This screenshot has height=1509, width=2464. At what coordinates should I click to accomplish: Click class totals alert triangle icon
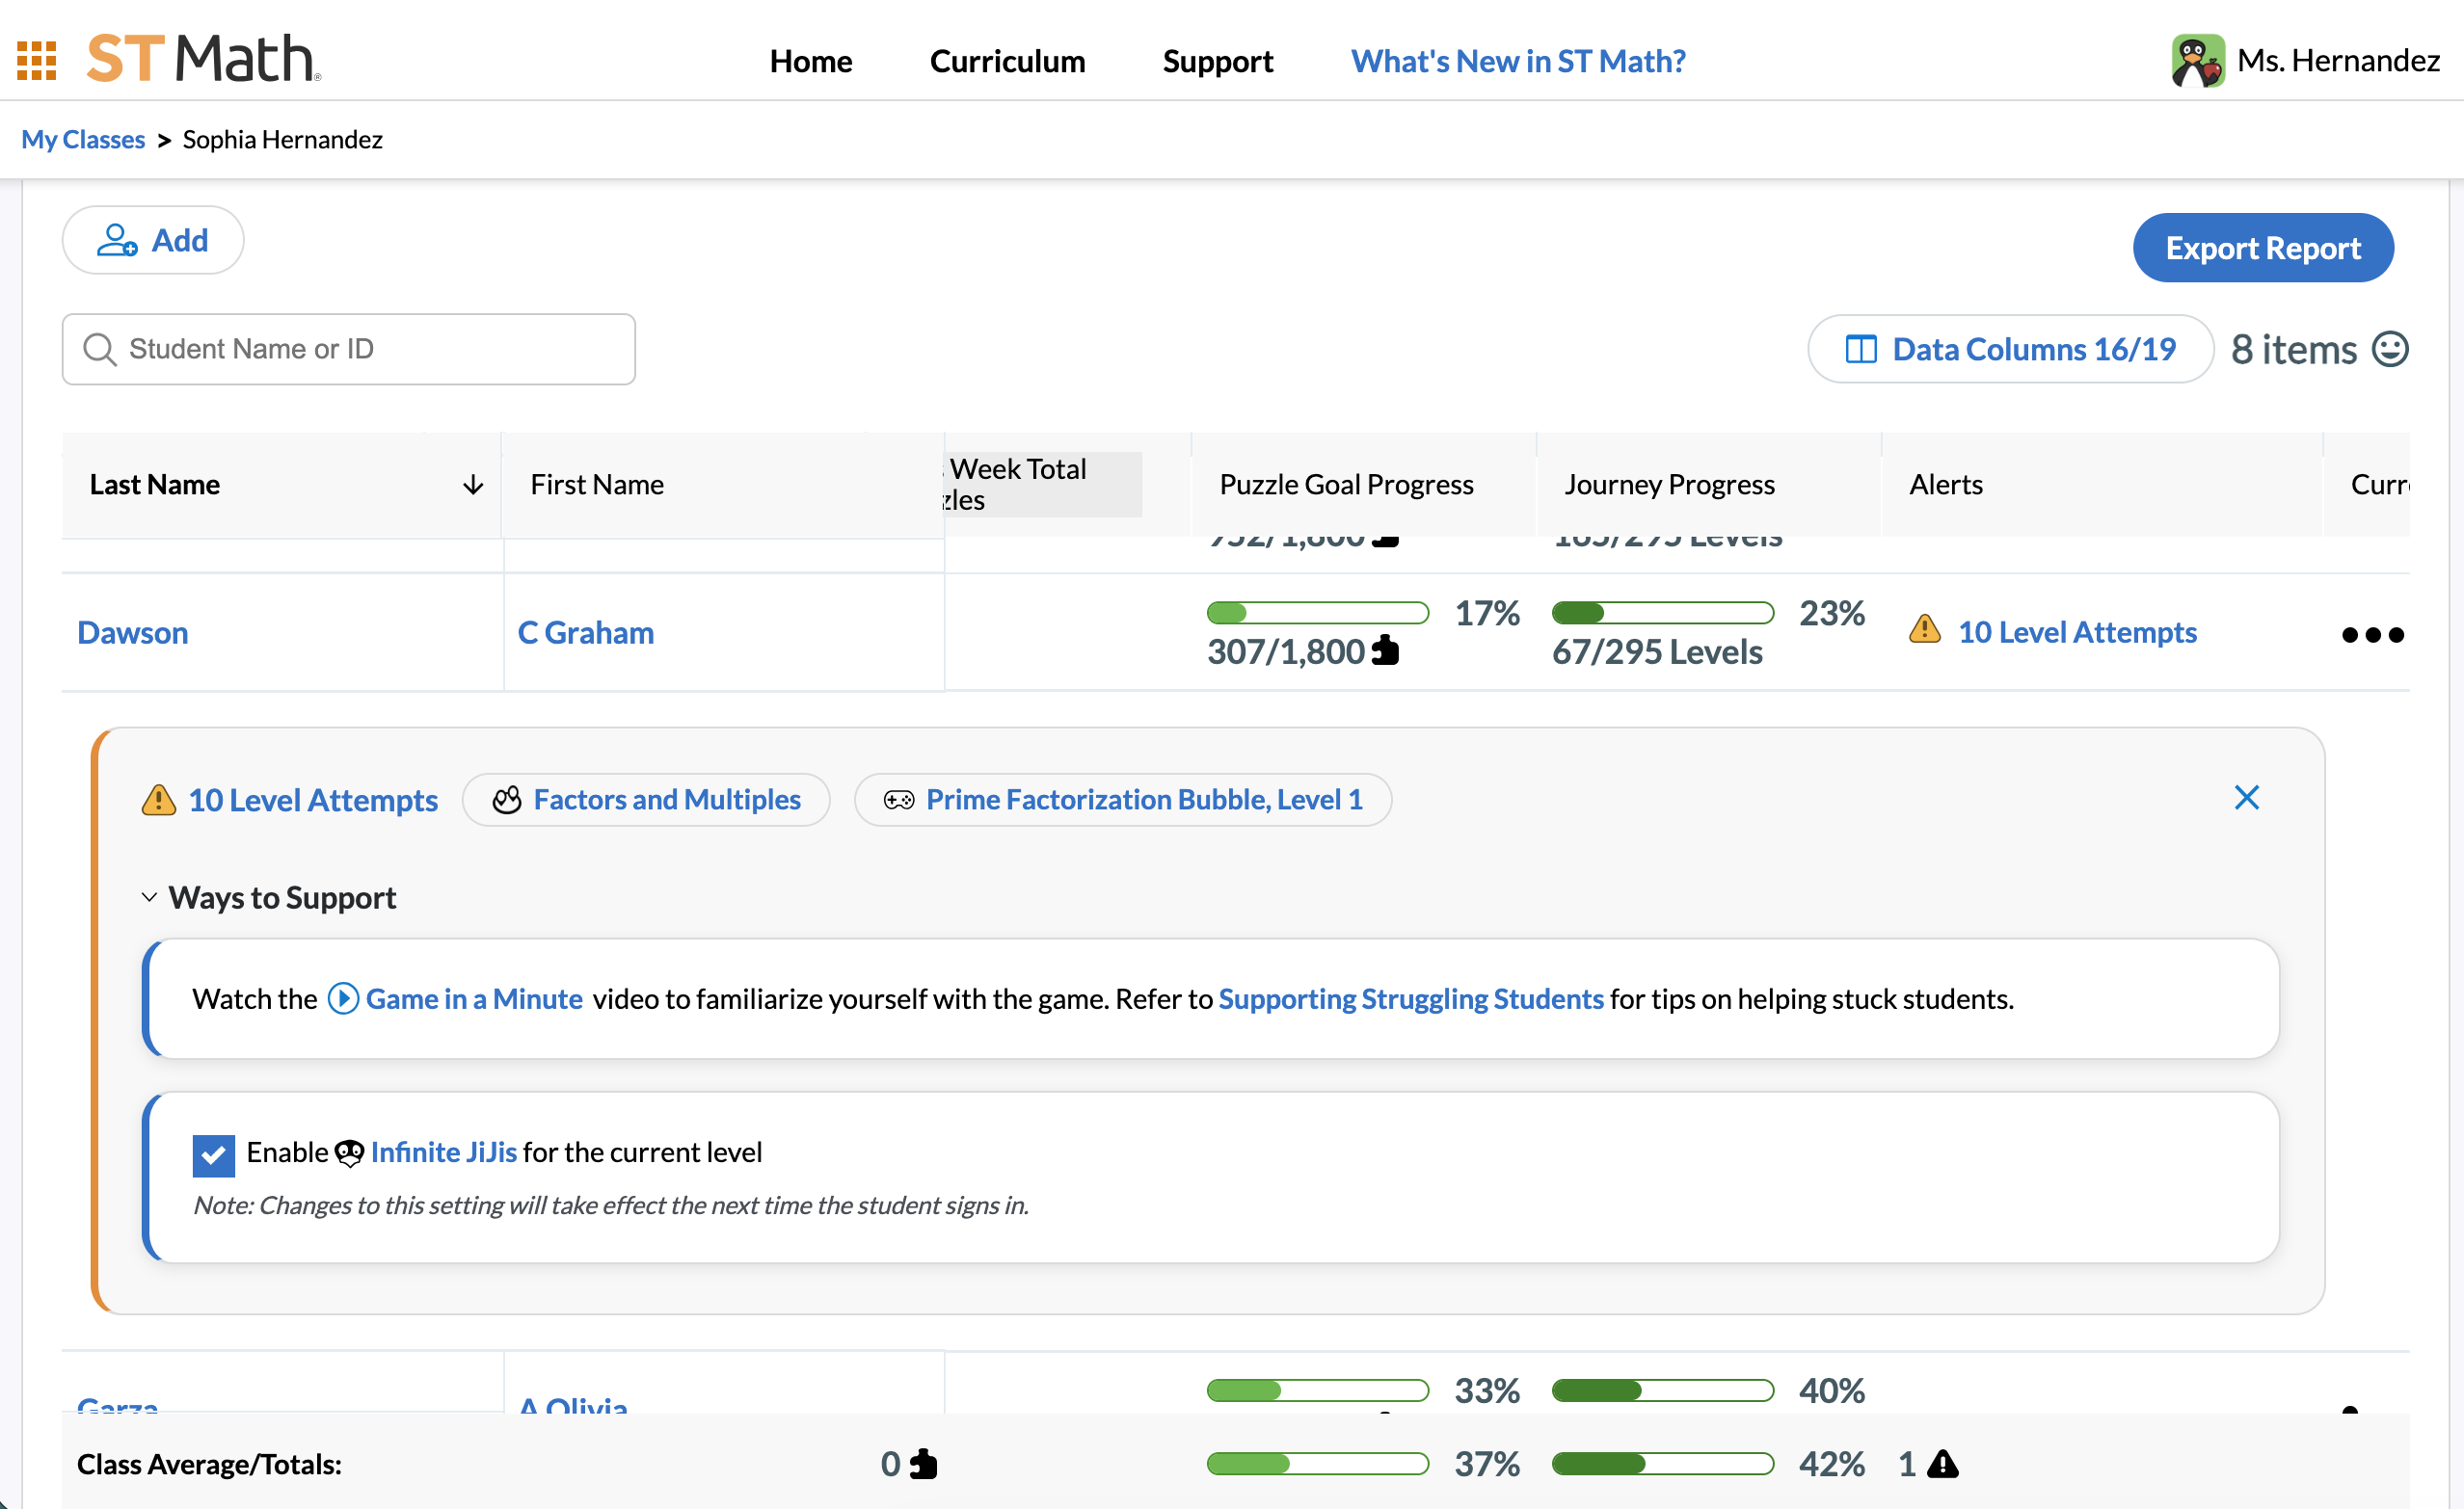click(1942, 1464)
